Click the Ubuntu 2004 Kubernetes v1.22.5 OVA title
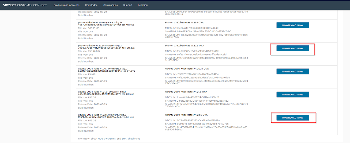The image size is (350, 143). [x=186, y=115]
